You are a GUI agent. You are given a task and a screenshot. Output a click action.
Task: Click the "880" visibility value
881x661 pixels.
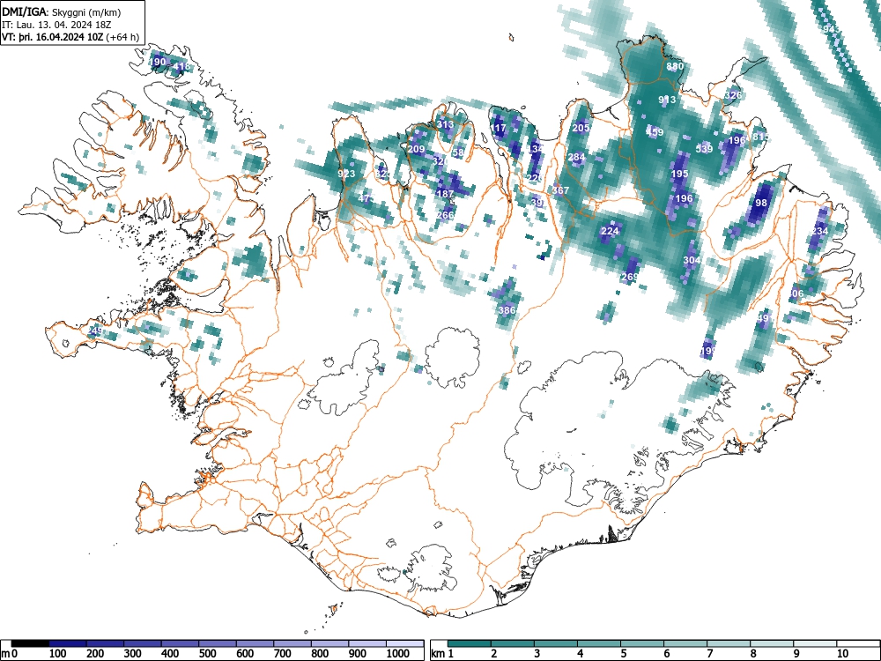click(675, 66)
